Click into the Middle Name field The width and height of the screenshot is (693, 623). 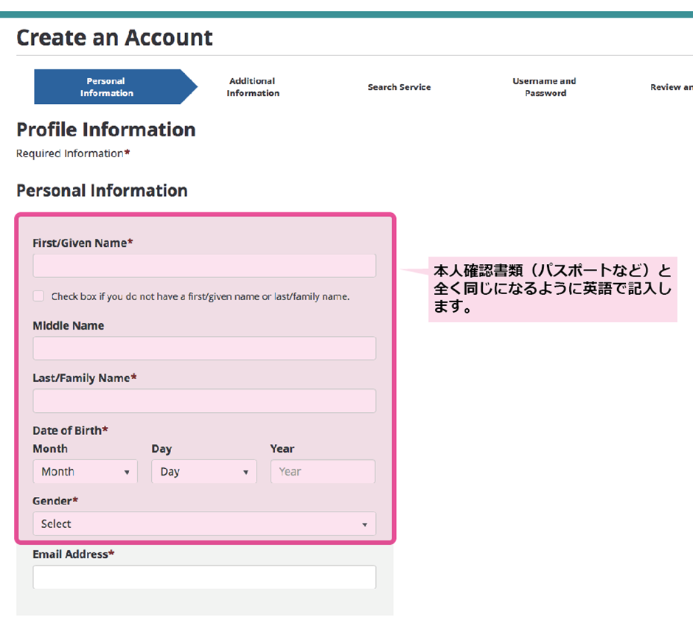click(204, 348)
